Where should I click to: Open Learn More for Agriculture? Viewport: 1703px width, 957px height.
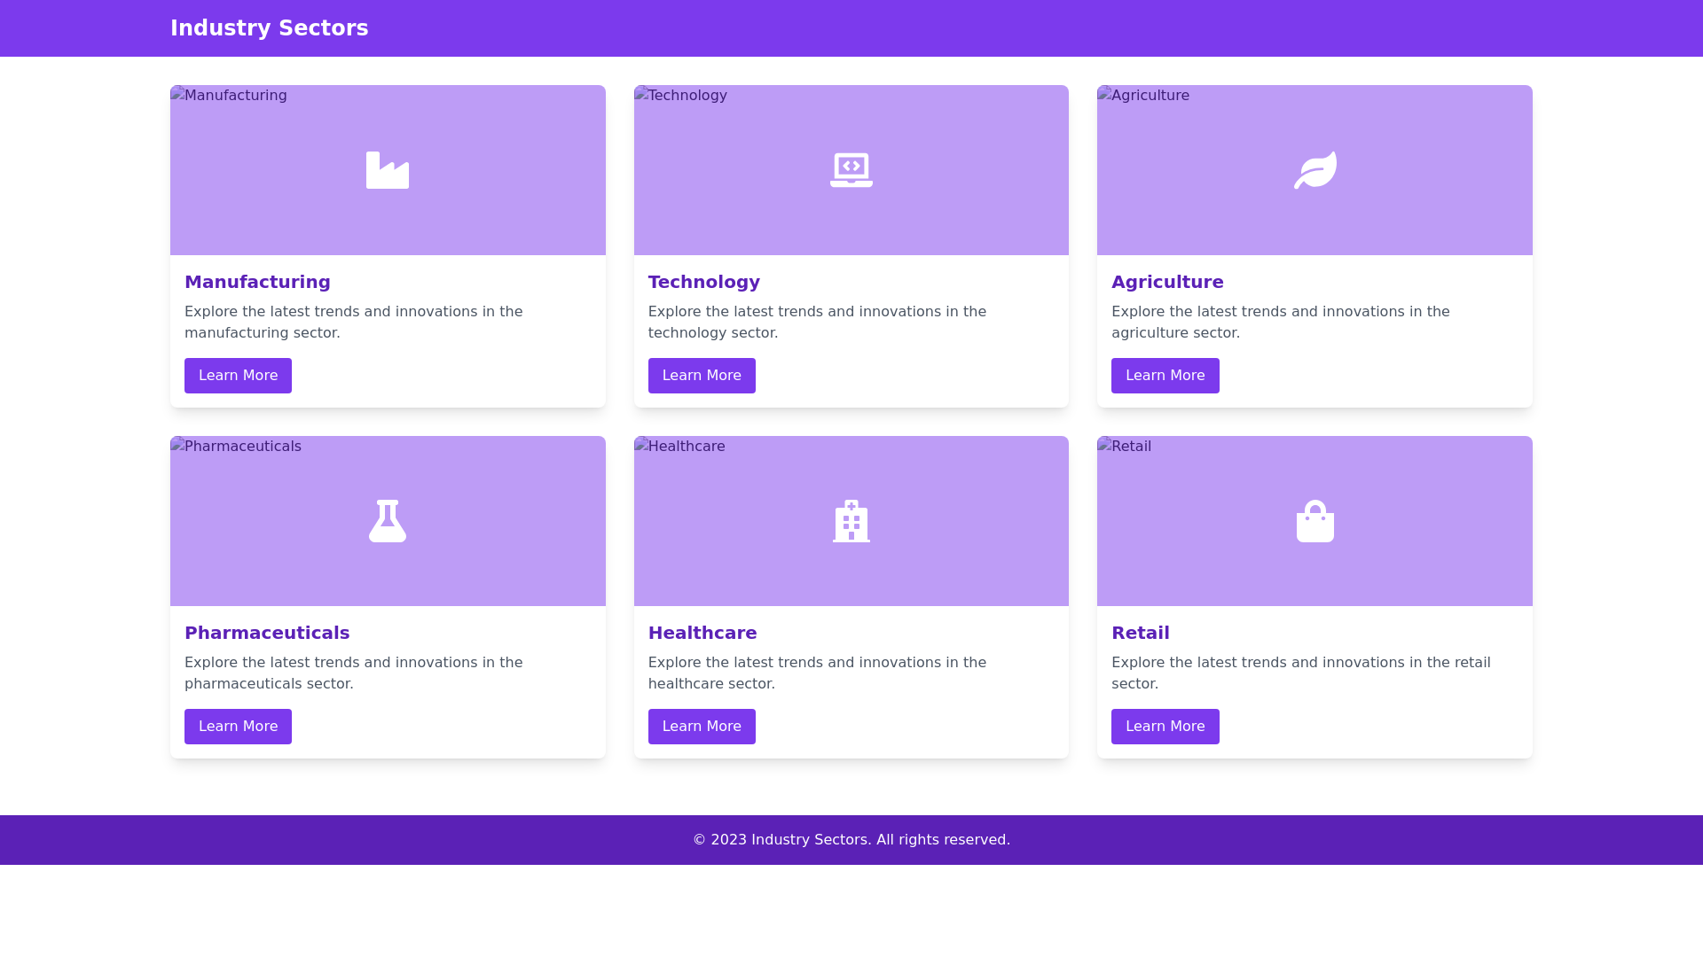(x=1165, y=376)
